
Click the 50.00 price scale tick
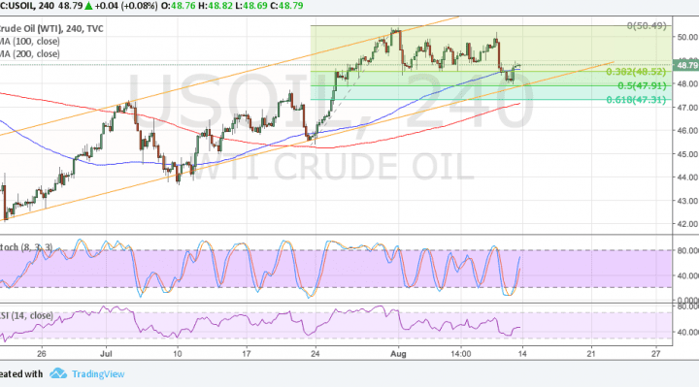tap(687, 37)
